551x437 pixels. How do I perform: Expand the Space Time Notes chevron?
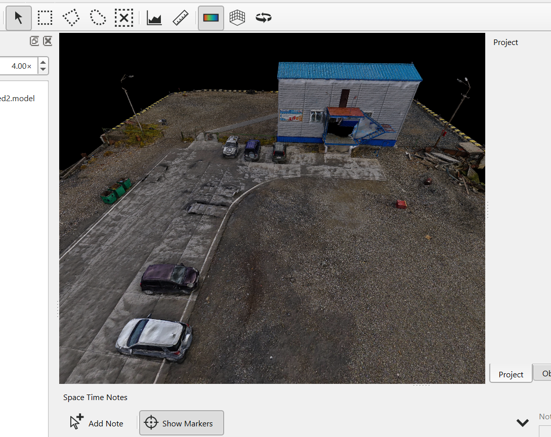point(522,423)
